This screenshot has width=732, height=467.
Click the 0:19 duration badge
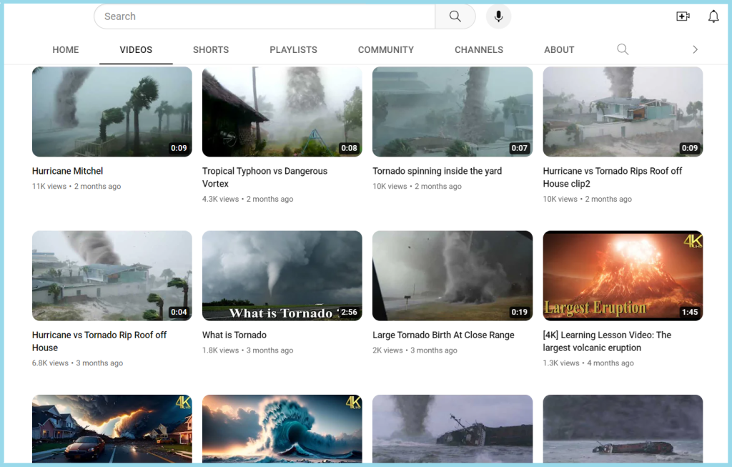[x=519, y=312]
